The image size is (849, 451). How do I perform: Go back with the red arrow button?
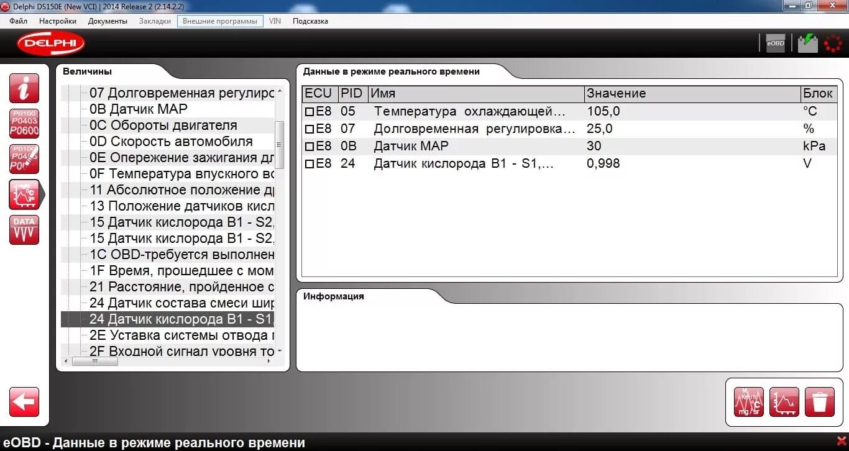[24, 402]
